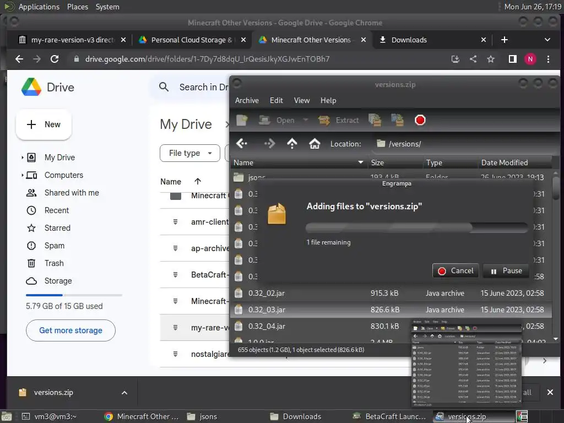
Task: Click the New button in Google Drive
Action: click(x=44, y=124)
